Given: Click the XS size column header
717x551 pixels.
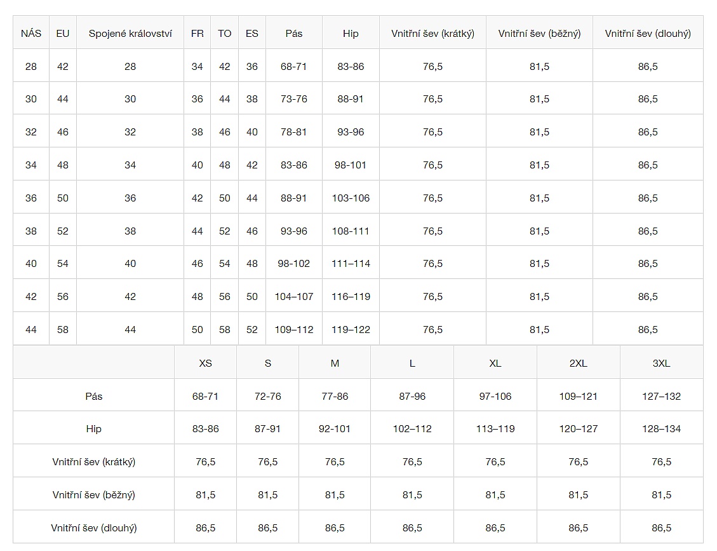Looking at the screenshot, I should 205,364.
